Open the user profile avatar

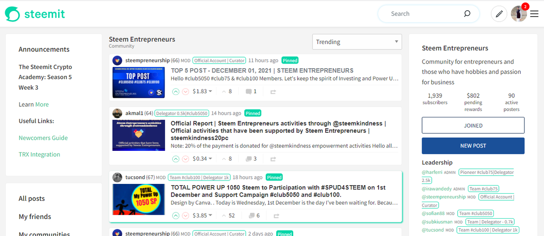518,14
